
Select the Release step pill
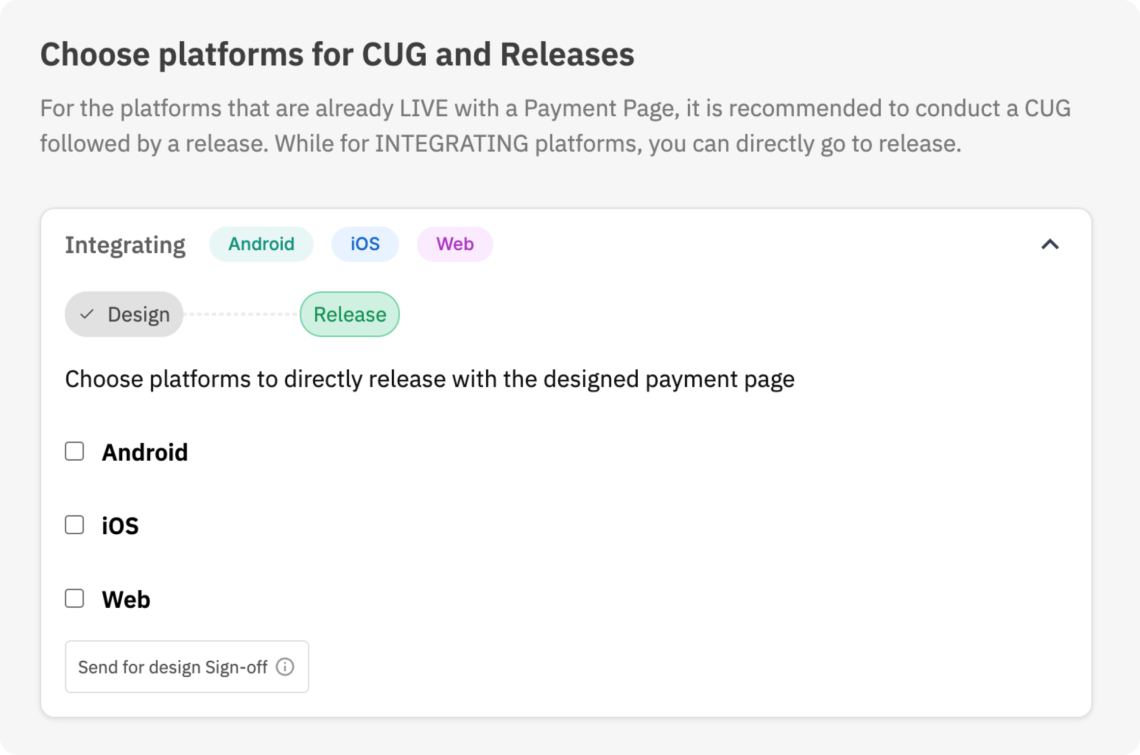click(x=350, y=314)
